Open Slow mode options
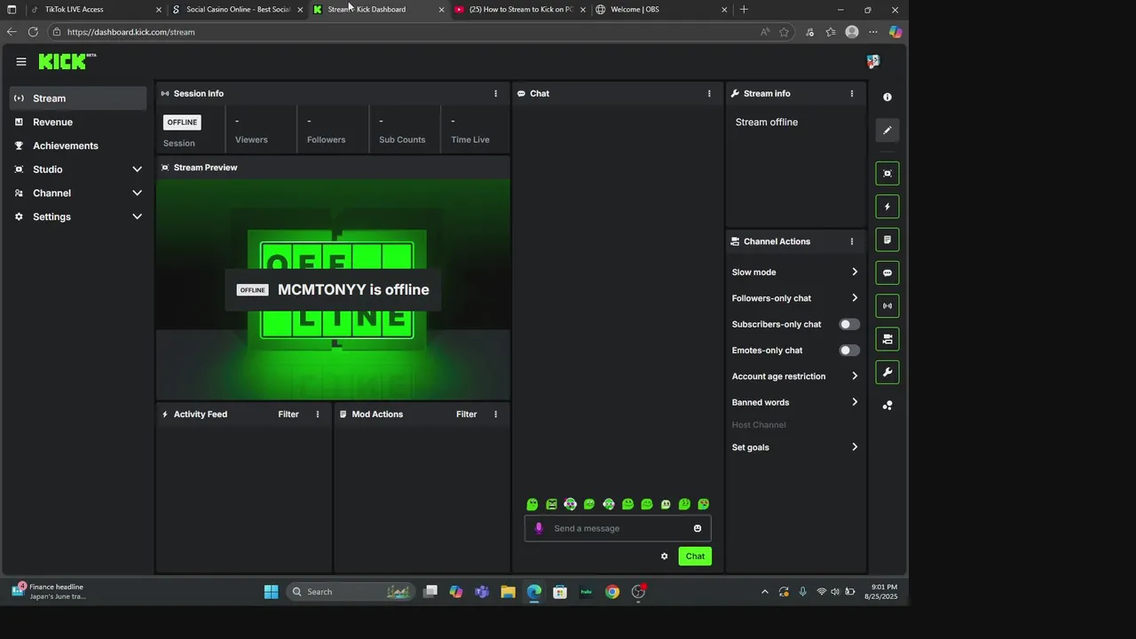1136x639 pixels. (795, 272)
